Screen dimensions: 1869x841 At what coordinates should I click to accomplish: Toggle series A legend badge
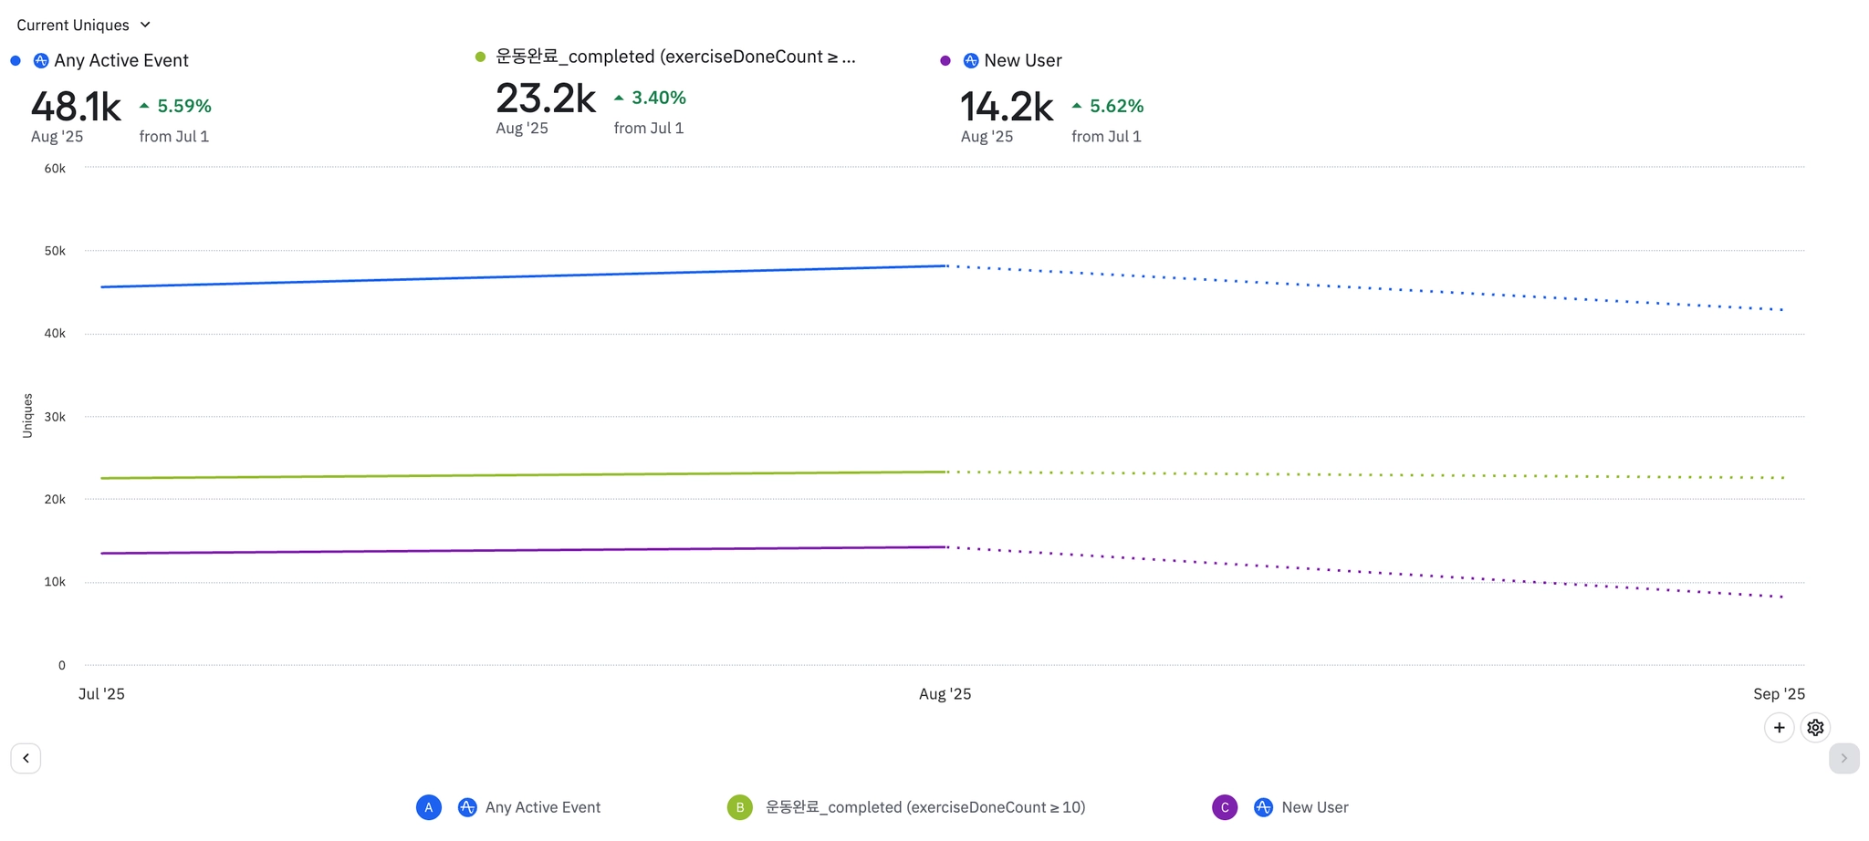[429, 807]
